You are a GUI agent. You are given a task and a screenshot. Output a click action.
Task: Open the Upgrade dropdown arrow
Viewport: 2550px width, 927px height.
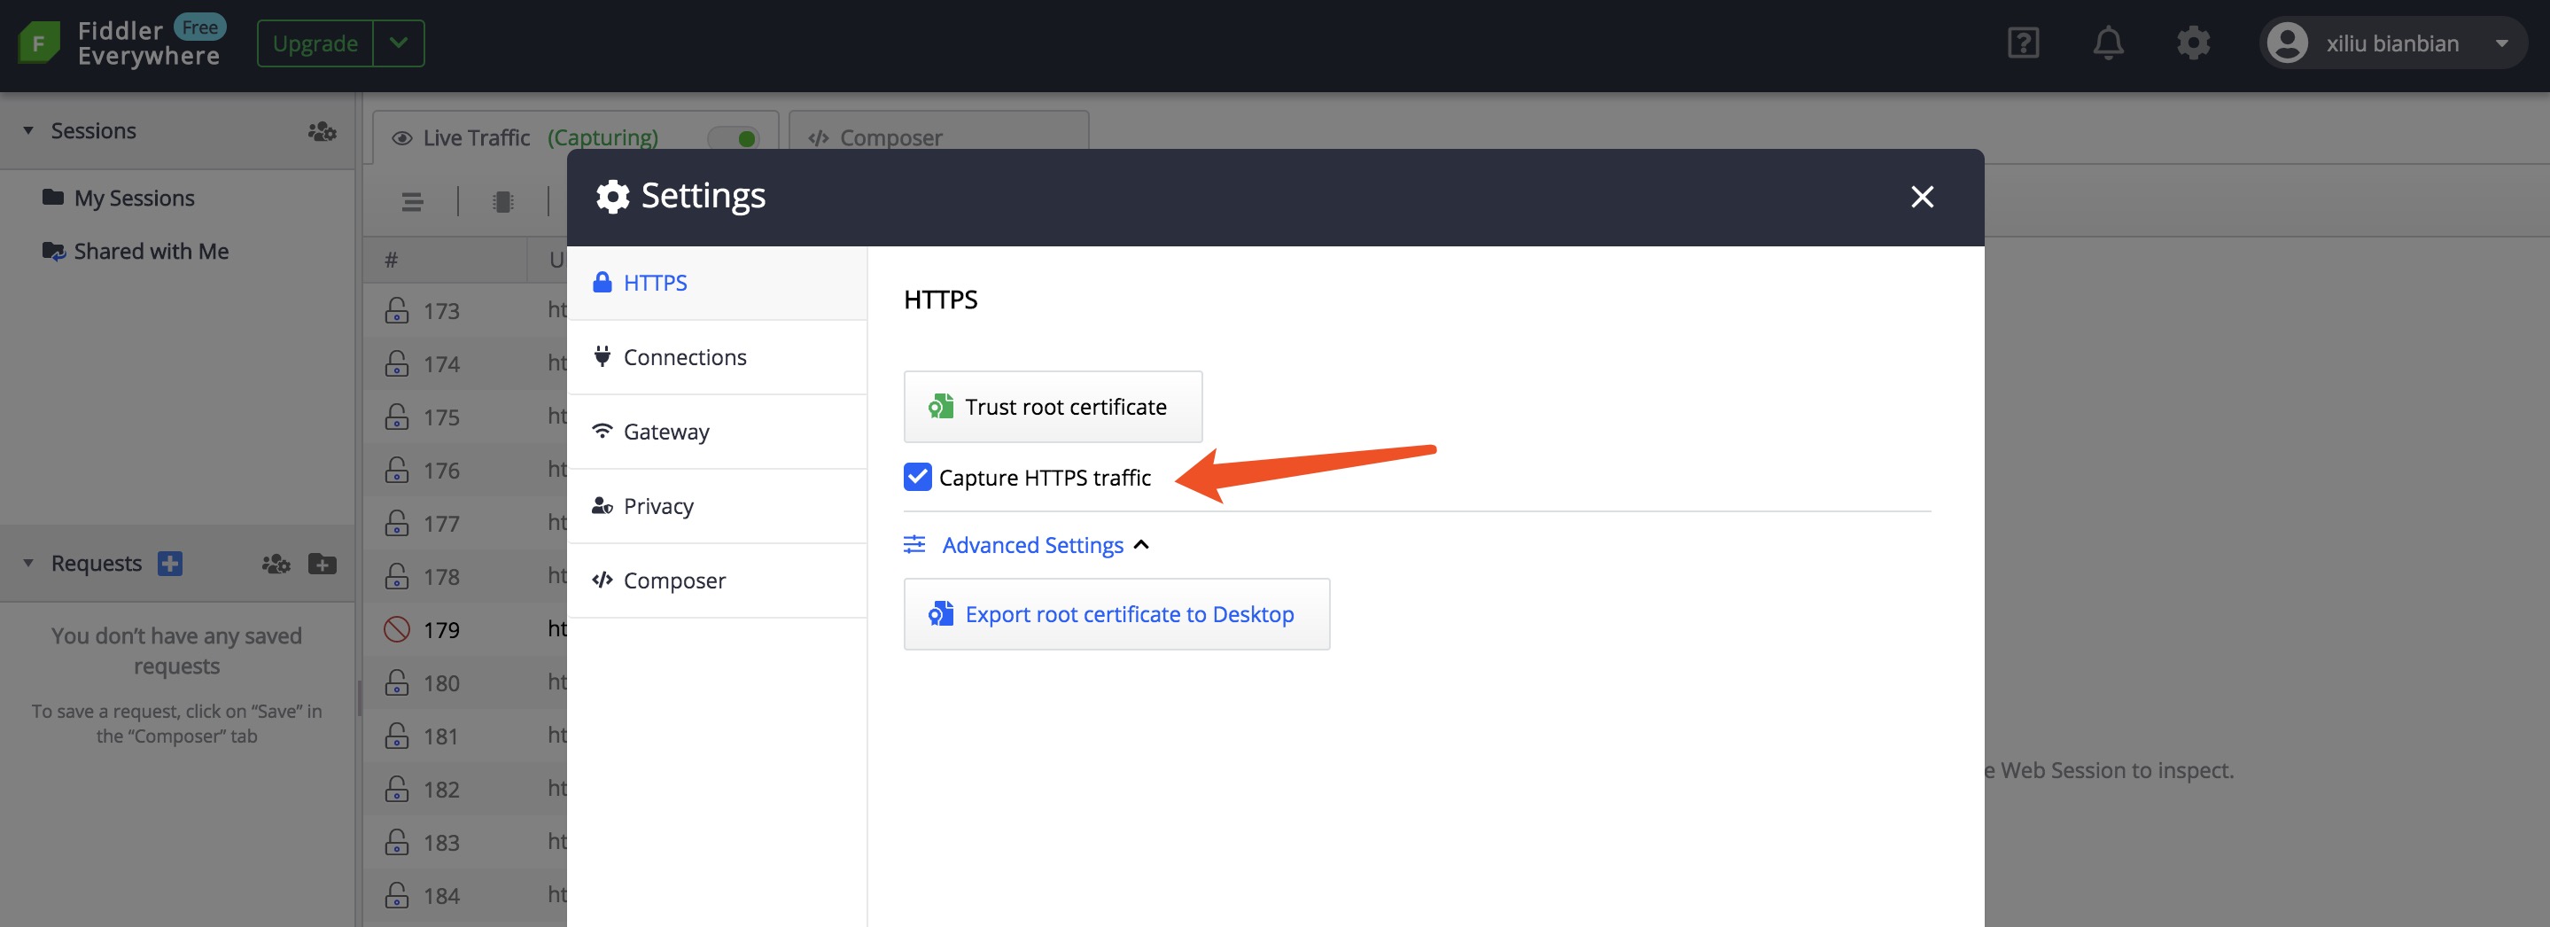(398, 43)
